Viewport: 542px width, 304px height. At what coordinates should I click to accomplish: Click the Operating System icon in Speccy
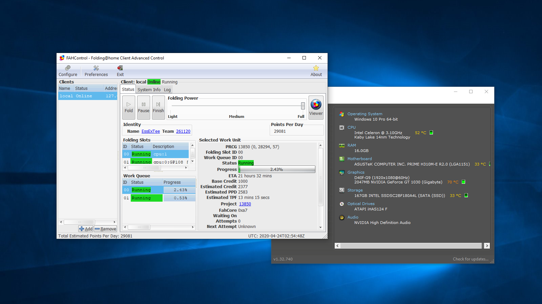point(342,114)
